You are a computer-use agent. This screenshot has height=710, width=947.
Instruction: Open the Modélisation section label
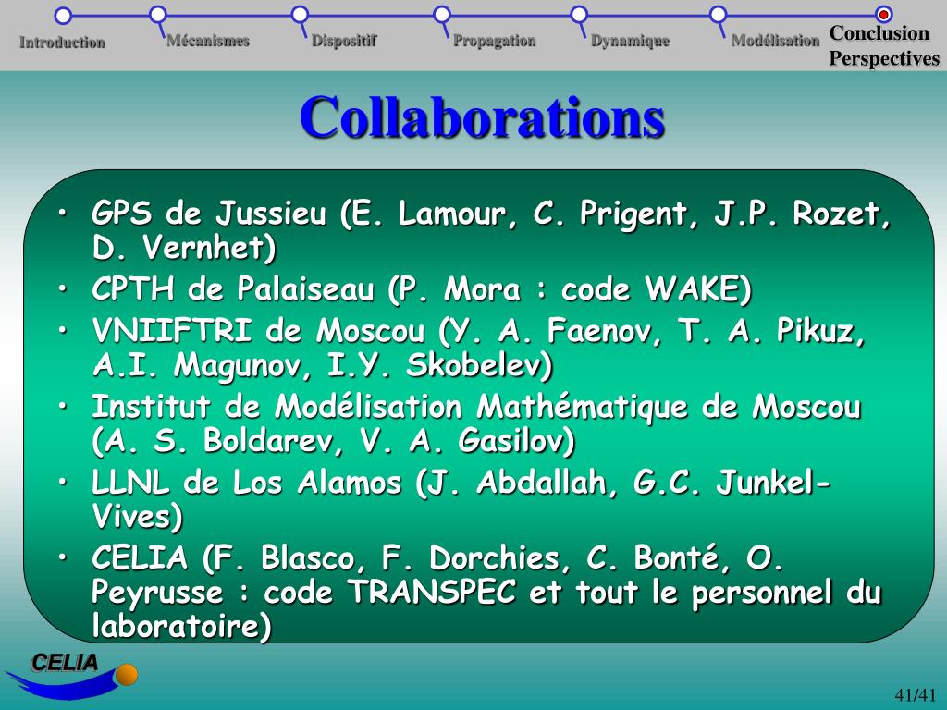(776, 41)
